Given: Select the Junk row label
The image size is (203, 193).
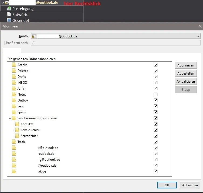Looking at the screenshot, I should (21, 89).
